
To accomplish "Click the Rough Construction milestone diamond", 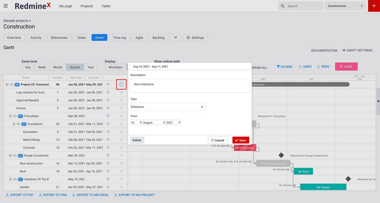I will [281, 155].
